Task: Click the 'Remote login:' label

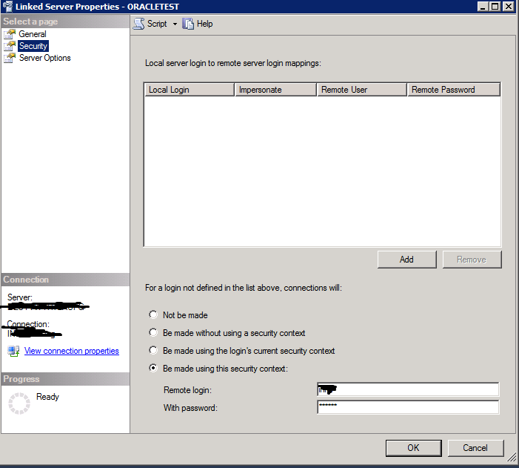Action: point(187,390)
